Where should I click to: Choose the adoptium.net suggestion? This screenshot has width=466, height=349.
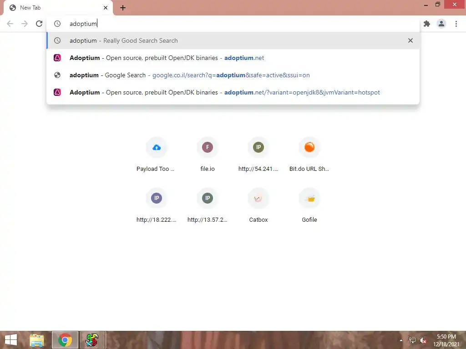pyautogui.click(x=233, y=58)
